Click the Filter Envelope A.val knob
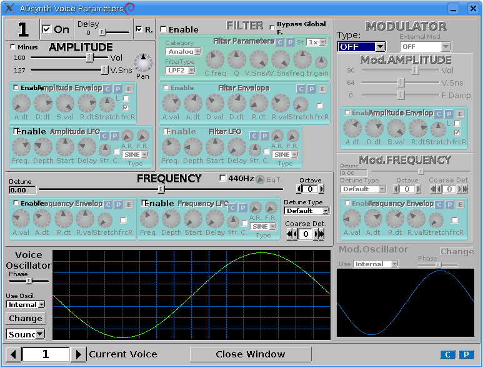Image resolution: width=483 pixels, height=368 pixels. pos(171,103)
